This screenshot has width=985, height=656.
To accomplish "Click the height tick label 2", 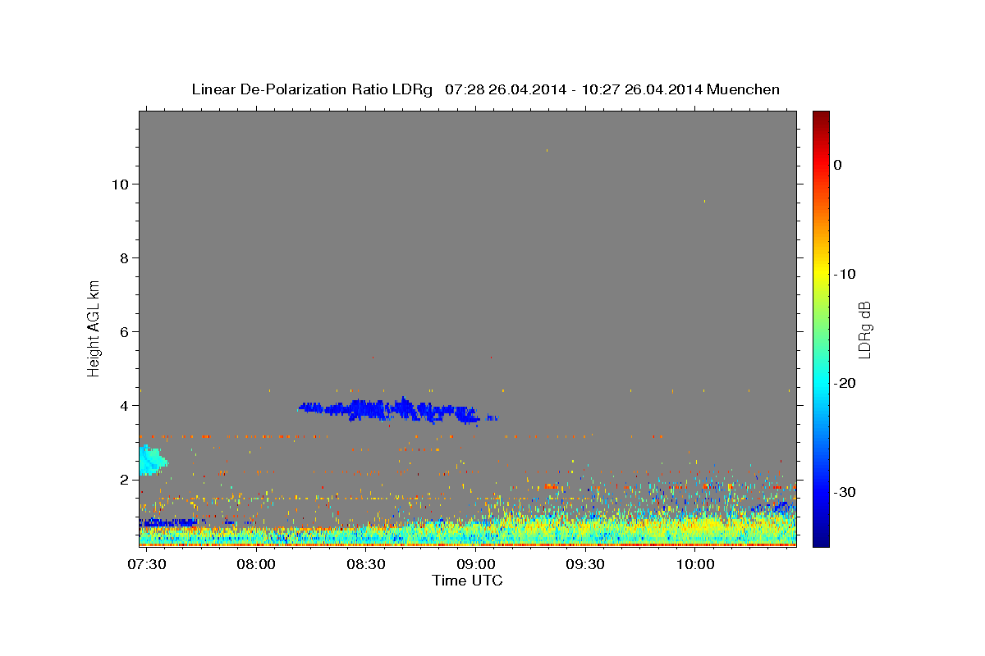I will tap(123, 480).
